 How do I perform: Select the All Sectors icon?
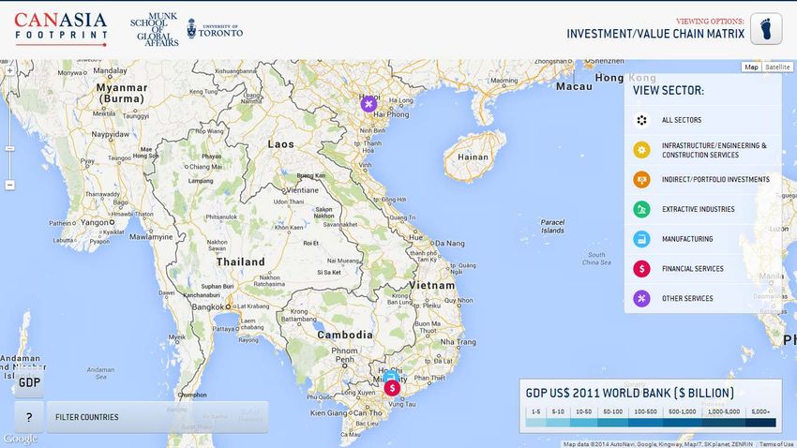(641, 120)
